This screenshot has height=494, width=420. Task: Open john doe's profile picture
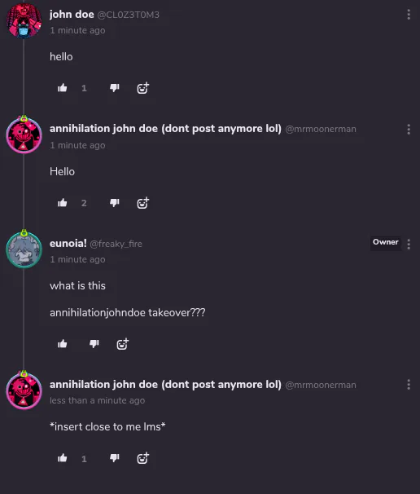tap(24, 20)
